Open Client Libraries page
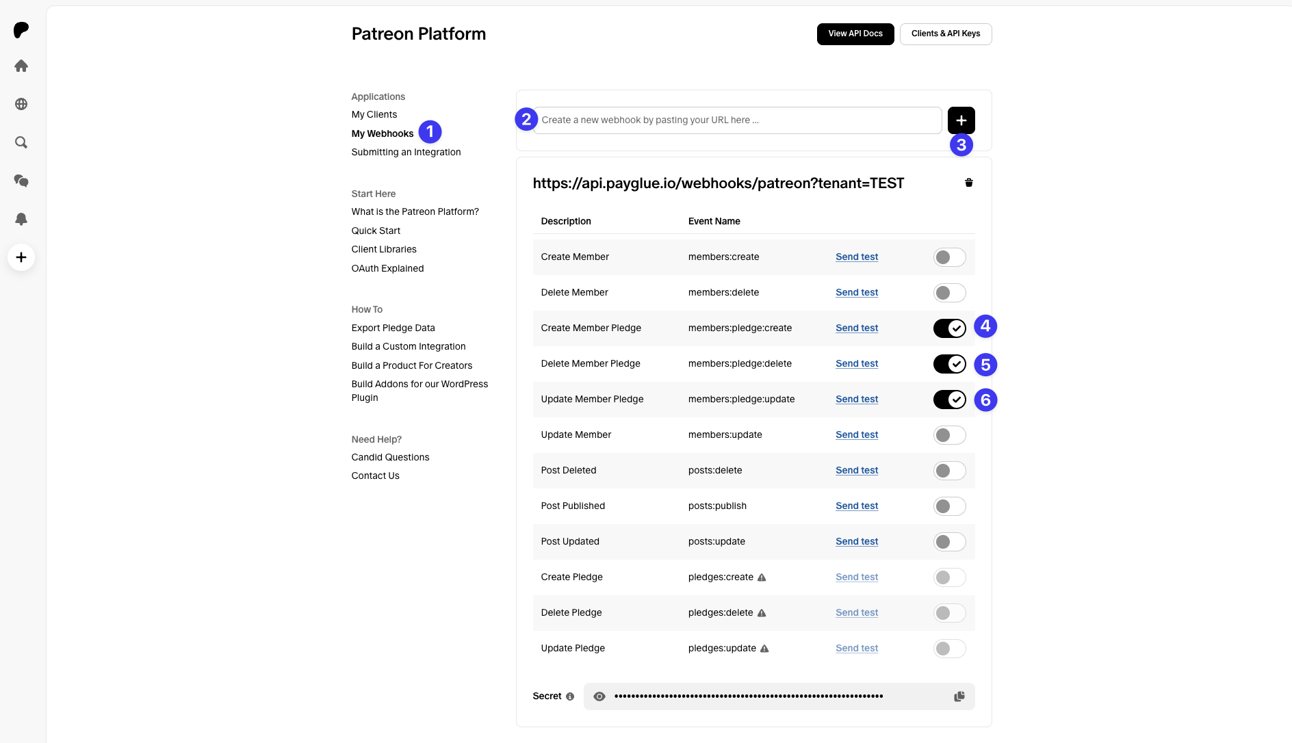The width and height of the screenshot is (1292, 743). click(384, 249)
